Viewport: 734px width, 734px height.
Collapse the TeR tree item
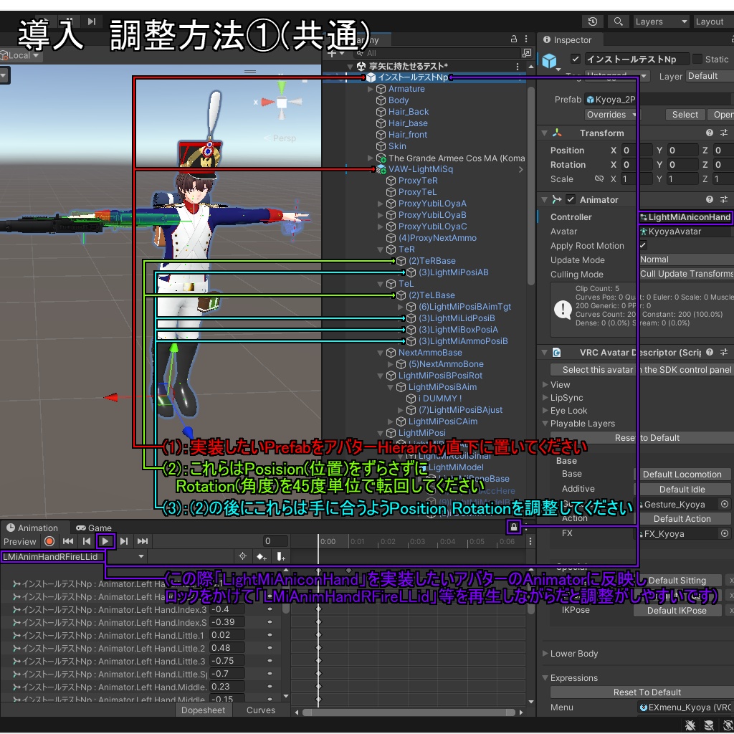tap(380, 249)
